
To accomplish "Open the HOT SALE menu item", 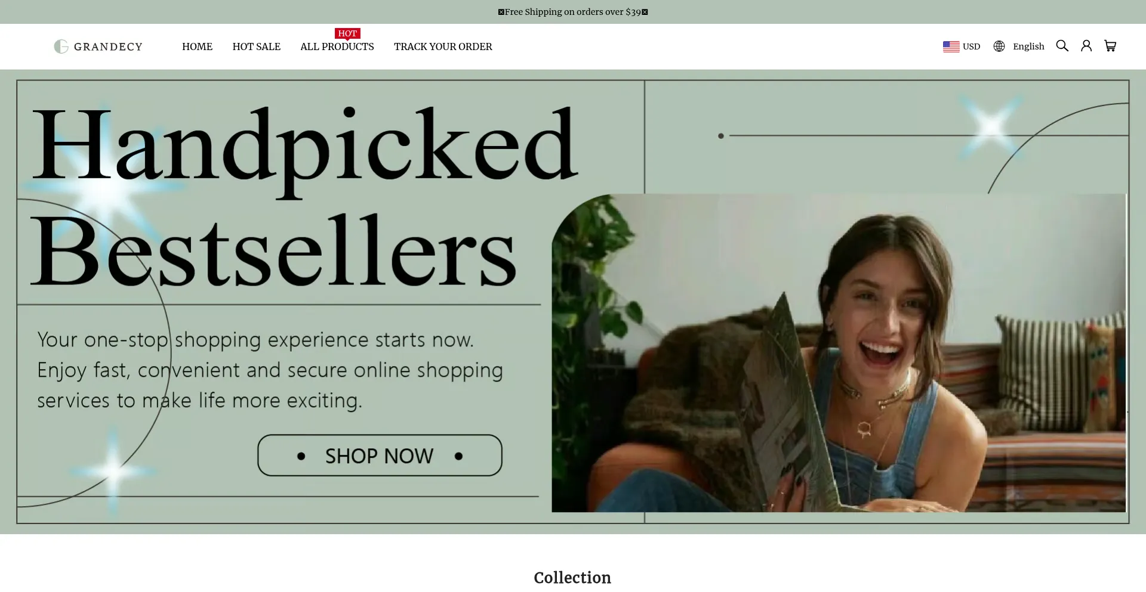I will 256,47.
